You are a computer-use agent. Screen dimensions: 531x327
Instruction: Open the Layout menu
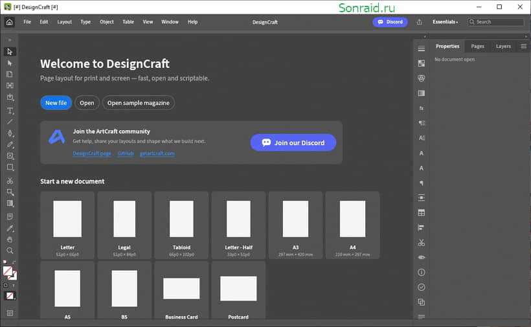64,22
